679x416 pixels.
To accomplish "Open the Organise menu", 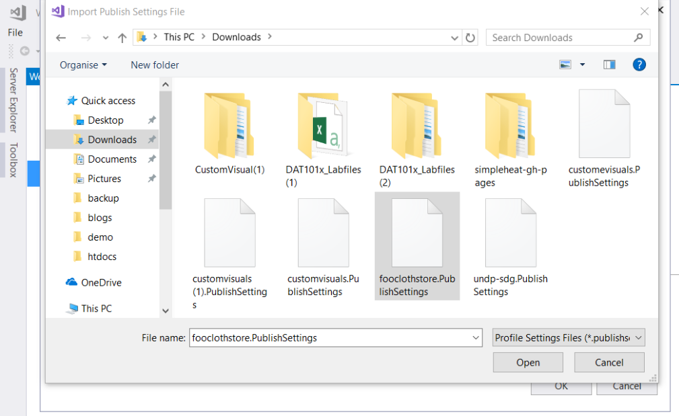I will [x=83, y=65].
